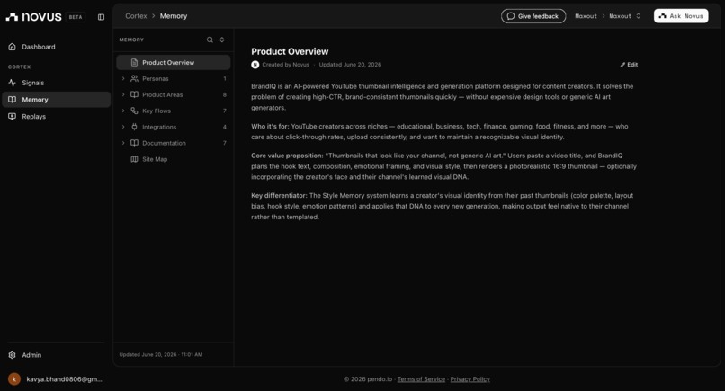Click the Dashboard home icon
Screen dimensions: 725x391
[x=12, y=47]
